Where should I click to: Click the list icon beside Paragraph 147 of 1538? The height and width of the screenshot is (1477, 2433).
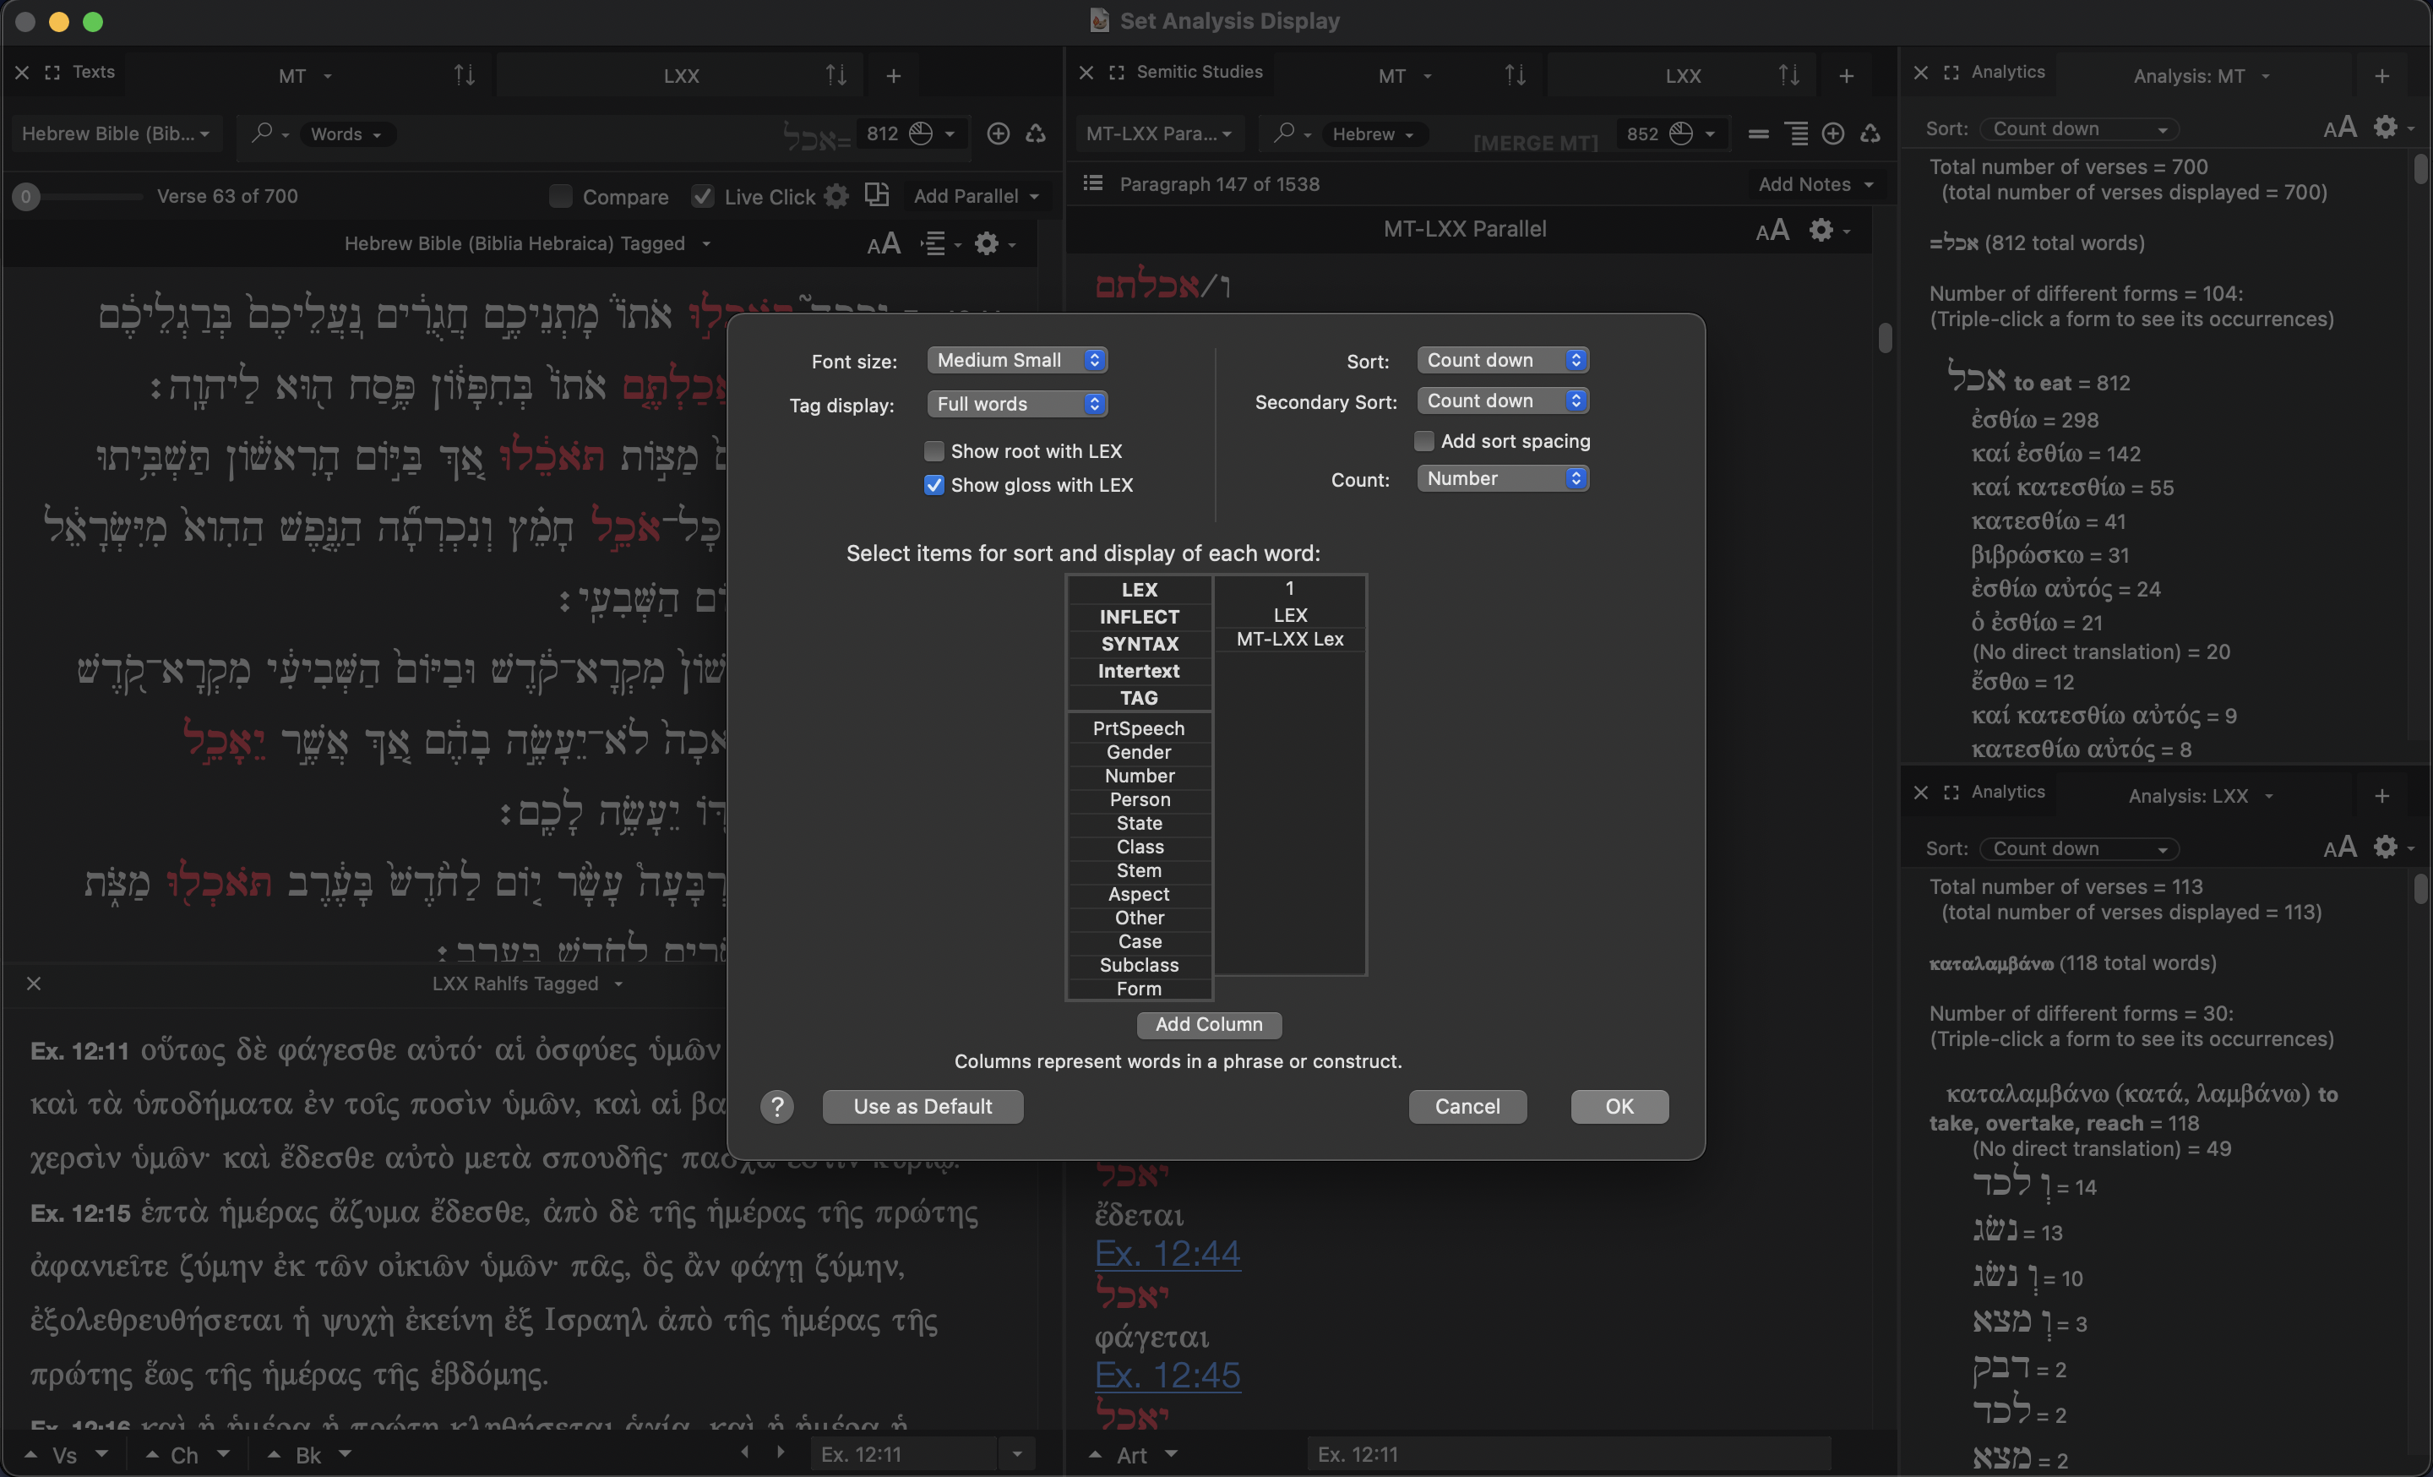1092,183
